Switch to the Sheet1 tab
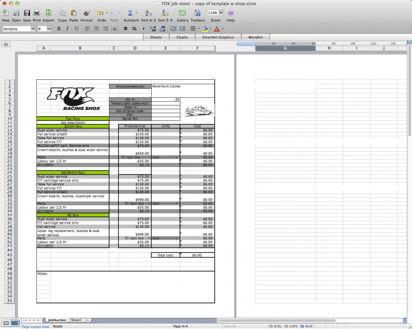Image resolution: width=412 pixels, height=329 pixels. (x=77, y=320)
